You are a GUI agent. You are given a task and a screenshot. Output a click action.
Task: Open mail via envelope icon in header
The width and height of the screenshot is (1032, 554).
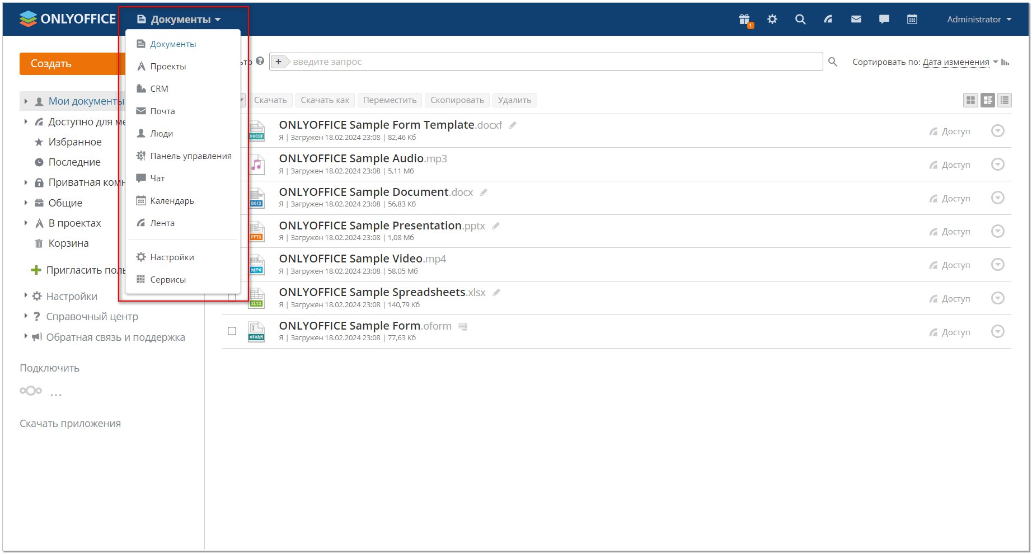point(856,20)
